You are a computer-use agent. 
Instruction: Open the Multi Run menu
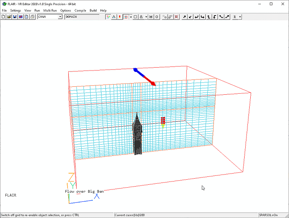click(x=50, y=10)
